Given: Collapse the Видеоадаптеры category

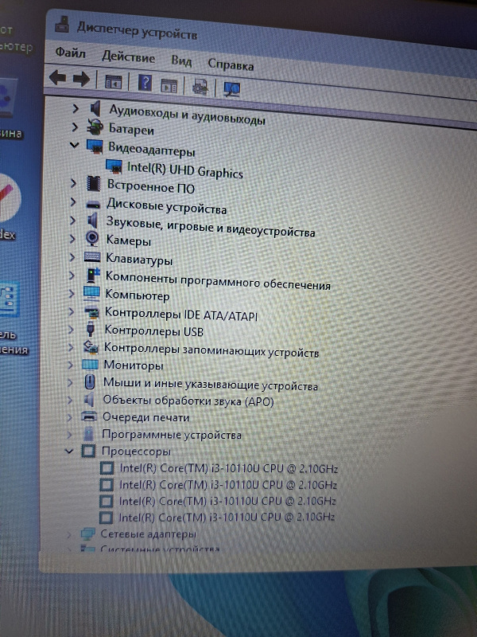Looking at the screenshot, I should [x=74, y=145].
